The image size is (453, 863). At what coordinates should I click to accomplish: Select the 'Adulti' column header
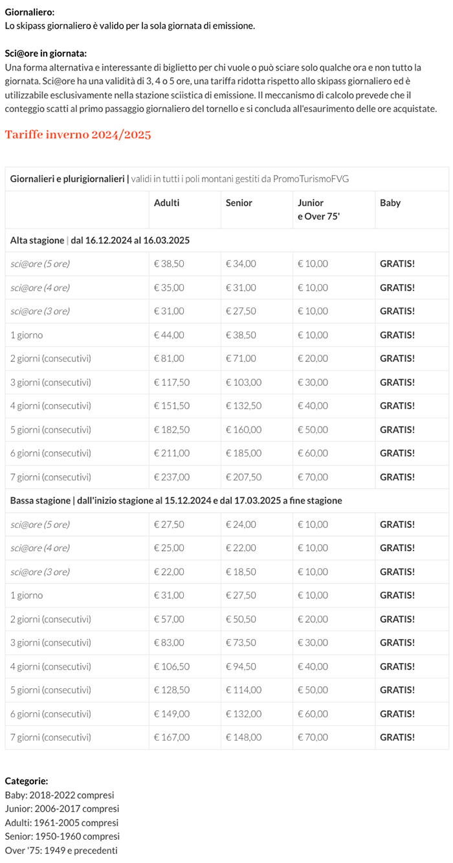[167, 203]
